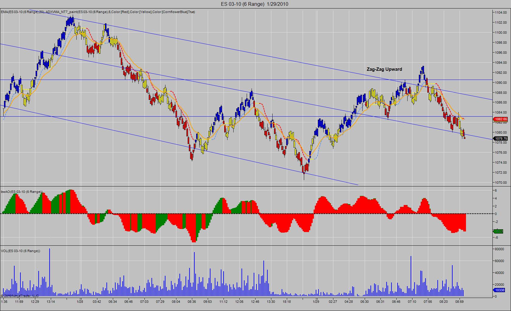Click the 12:29 time axis label
Screen dimensions: 511x311
point(35,302)
